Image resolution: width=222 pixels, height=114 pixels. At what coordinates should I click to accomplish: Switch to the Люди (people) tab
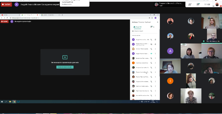click(x=138, y=27)
